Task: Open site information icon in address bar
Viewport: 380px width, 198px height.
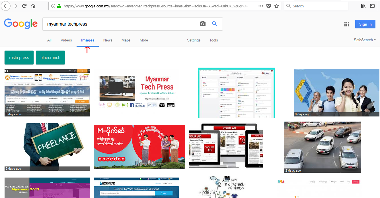Action: pyautogui.click(x=53, y=6)
